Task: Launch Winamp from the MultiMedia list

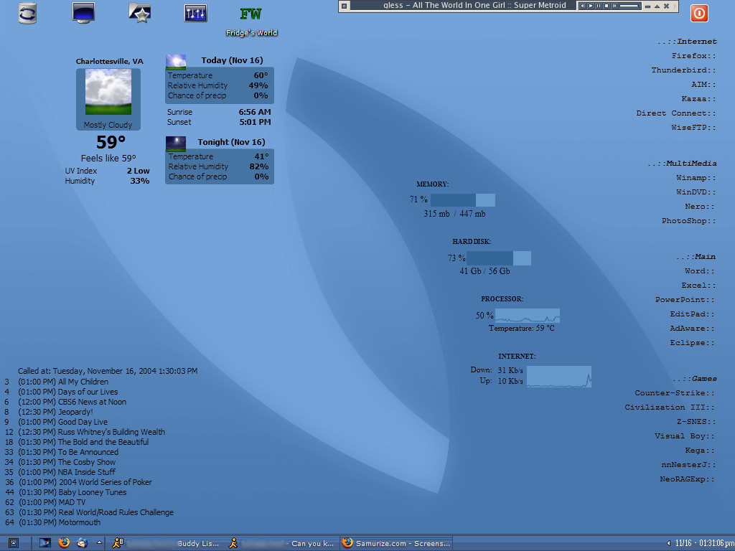Action: [x=696, y=178]
